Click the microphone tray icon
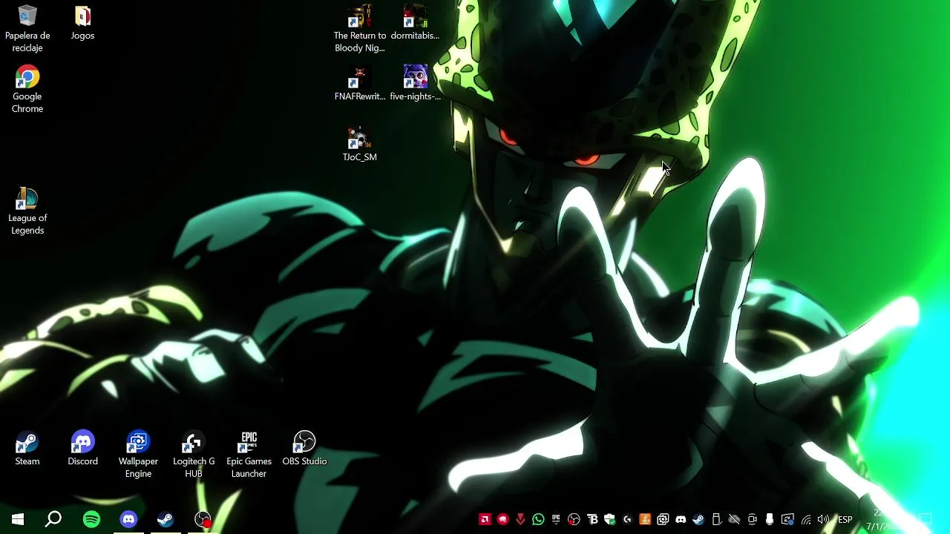The image size is (950, 534). point(770,519)
